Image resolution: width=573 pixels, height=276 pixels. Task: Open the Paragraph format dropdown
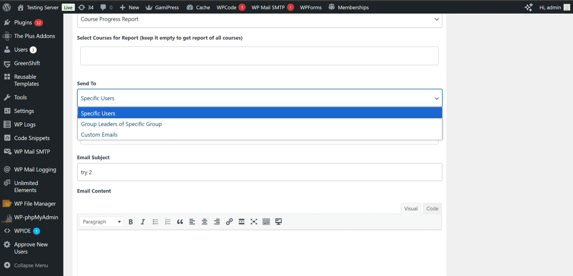(102, 222)
